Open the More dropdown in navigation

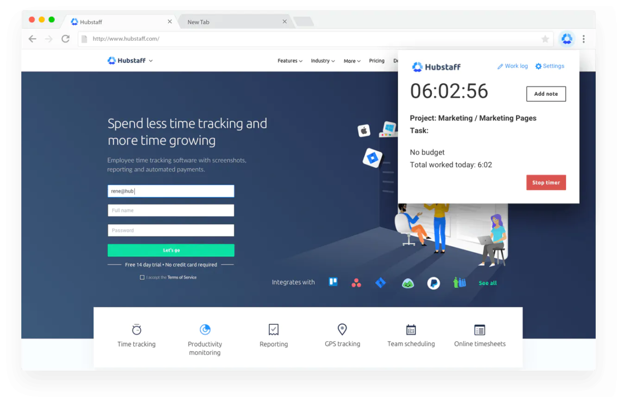click(x=352, y=61)
